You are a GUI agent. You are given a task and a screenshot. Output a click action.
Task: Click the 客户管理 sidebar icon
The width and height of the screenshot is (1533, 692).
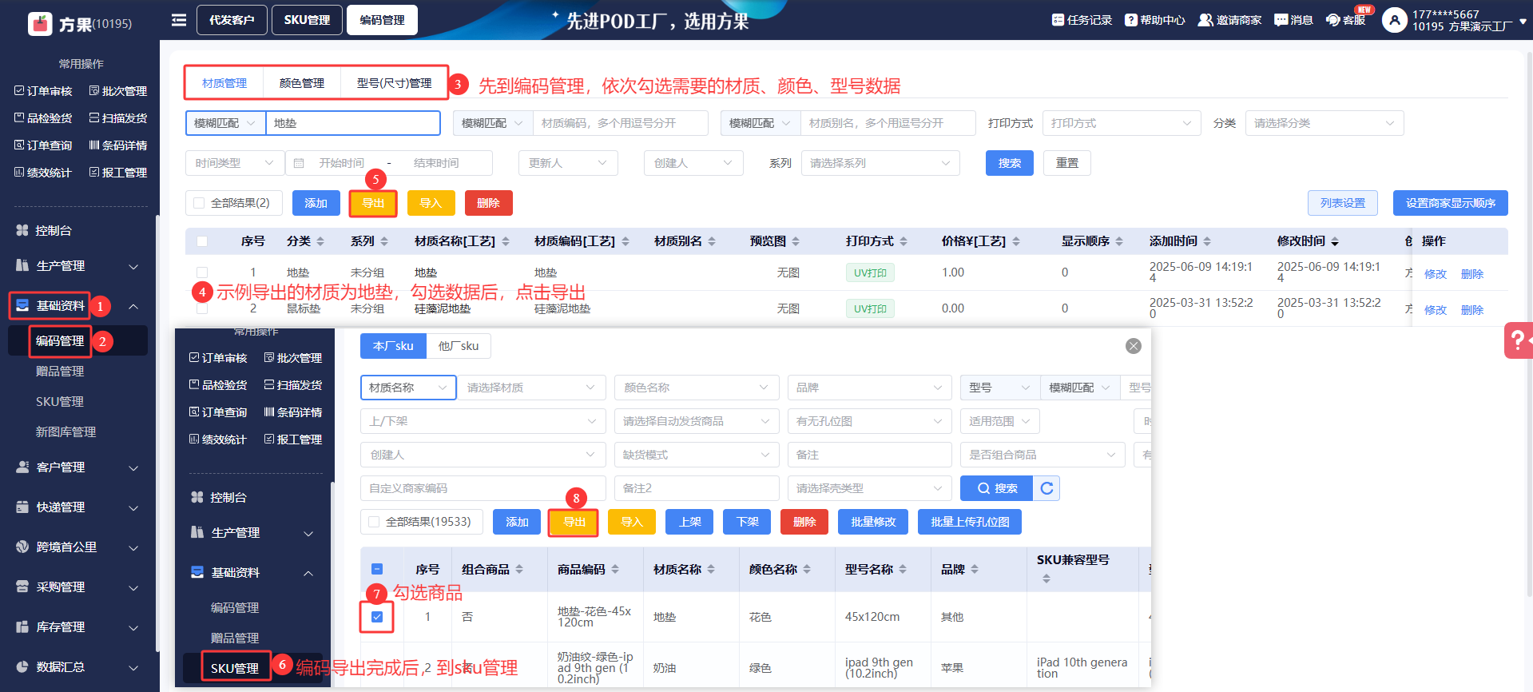pos(22,467)
